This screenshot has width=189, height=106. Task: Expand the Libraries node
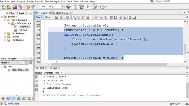tap(5, 37)
